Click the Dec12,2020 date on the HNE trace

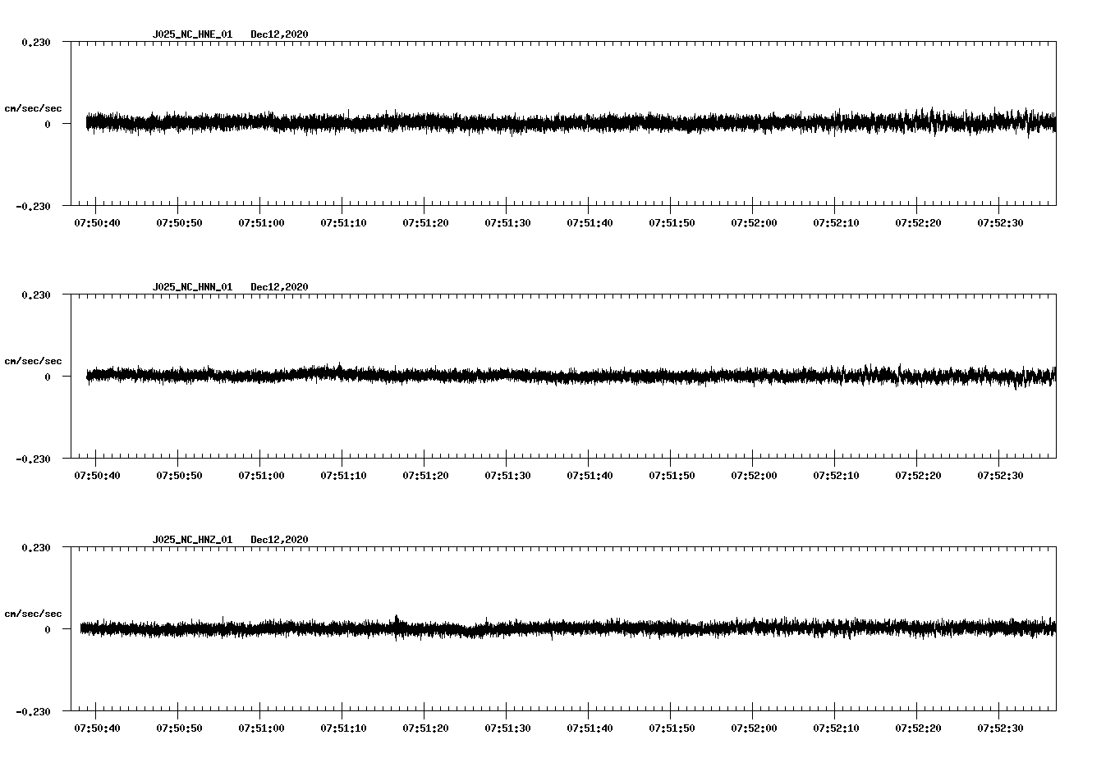coord(280,34)
